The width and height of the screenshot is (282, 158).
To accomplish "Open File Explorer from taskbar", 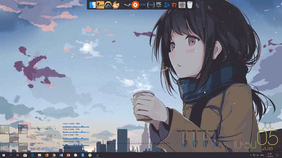I will pyautogui.click(x=39, y=155).
